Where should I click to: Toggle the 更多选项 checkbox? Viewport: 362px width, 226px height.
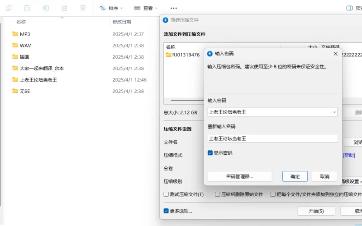pos(167,211)
